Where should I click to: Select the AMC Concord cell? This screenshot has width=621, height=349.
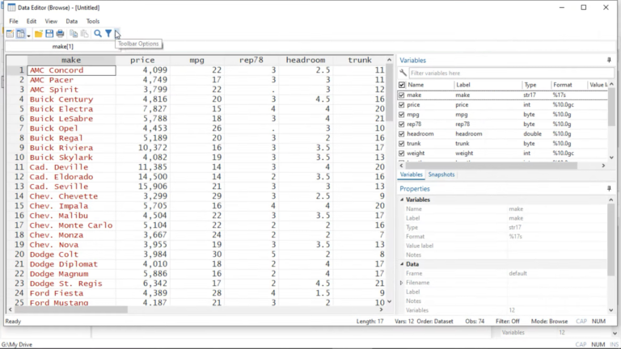pos(71,70)
